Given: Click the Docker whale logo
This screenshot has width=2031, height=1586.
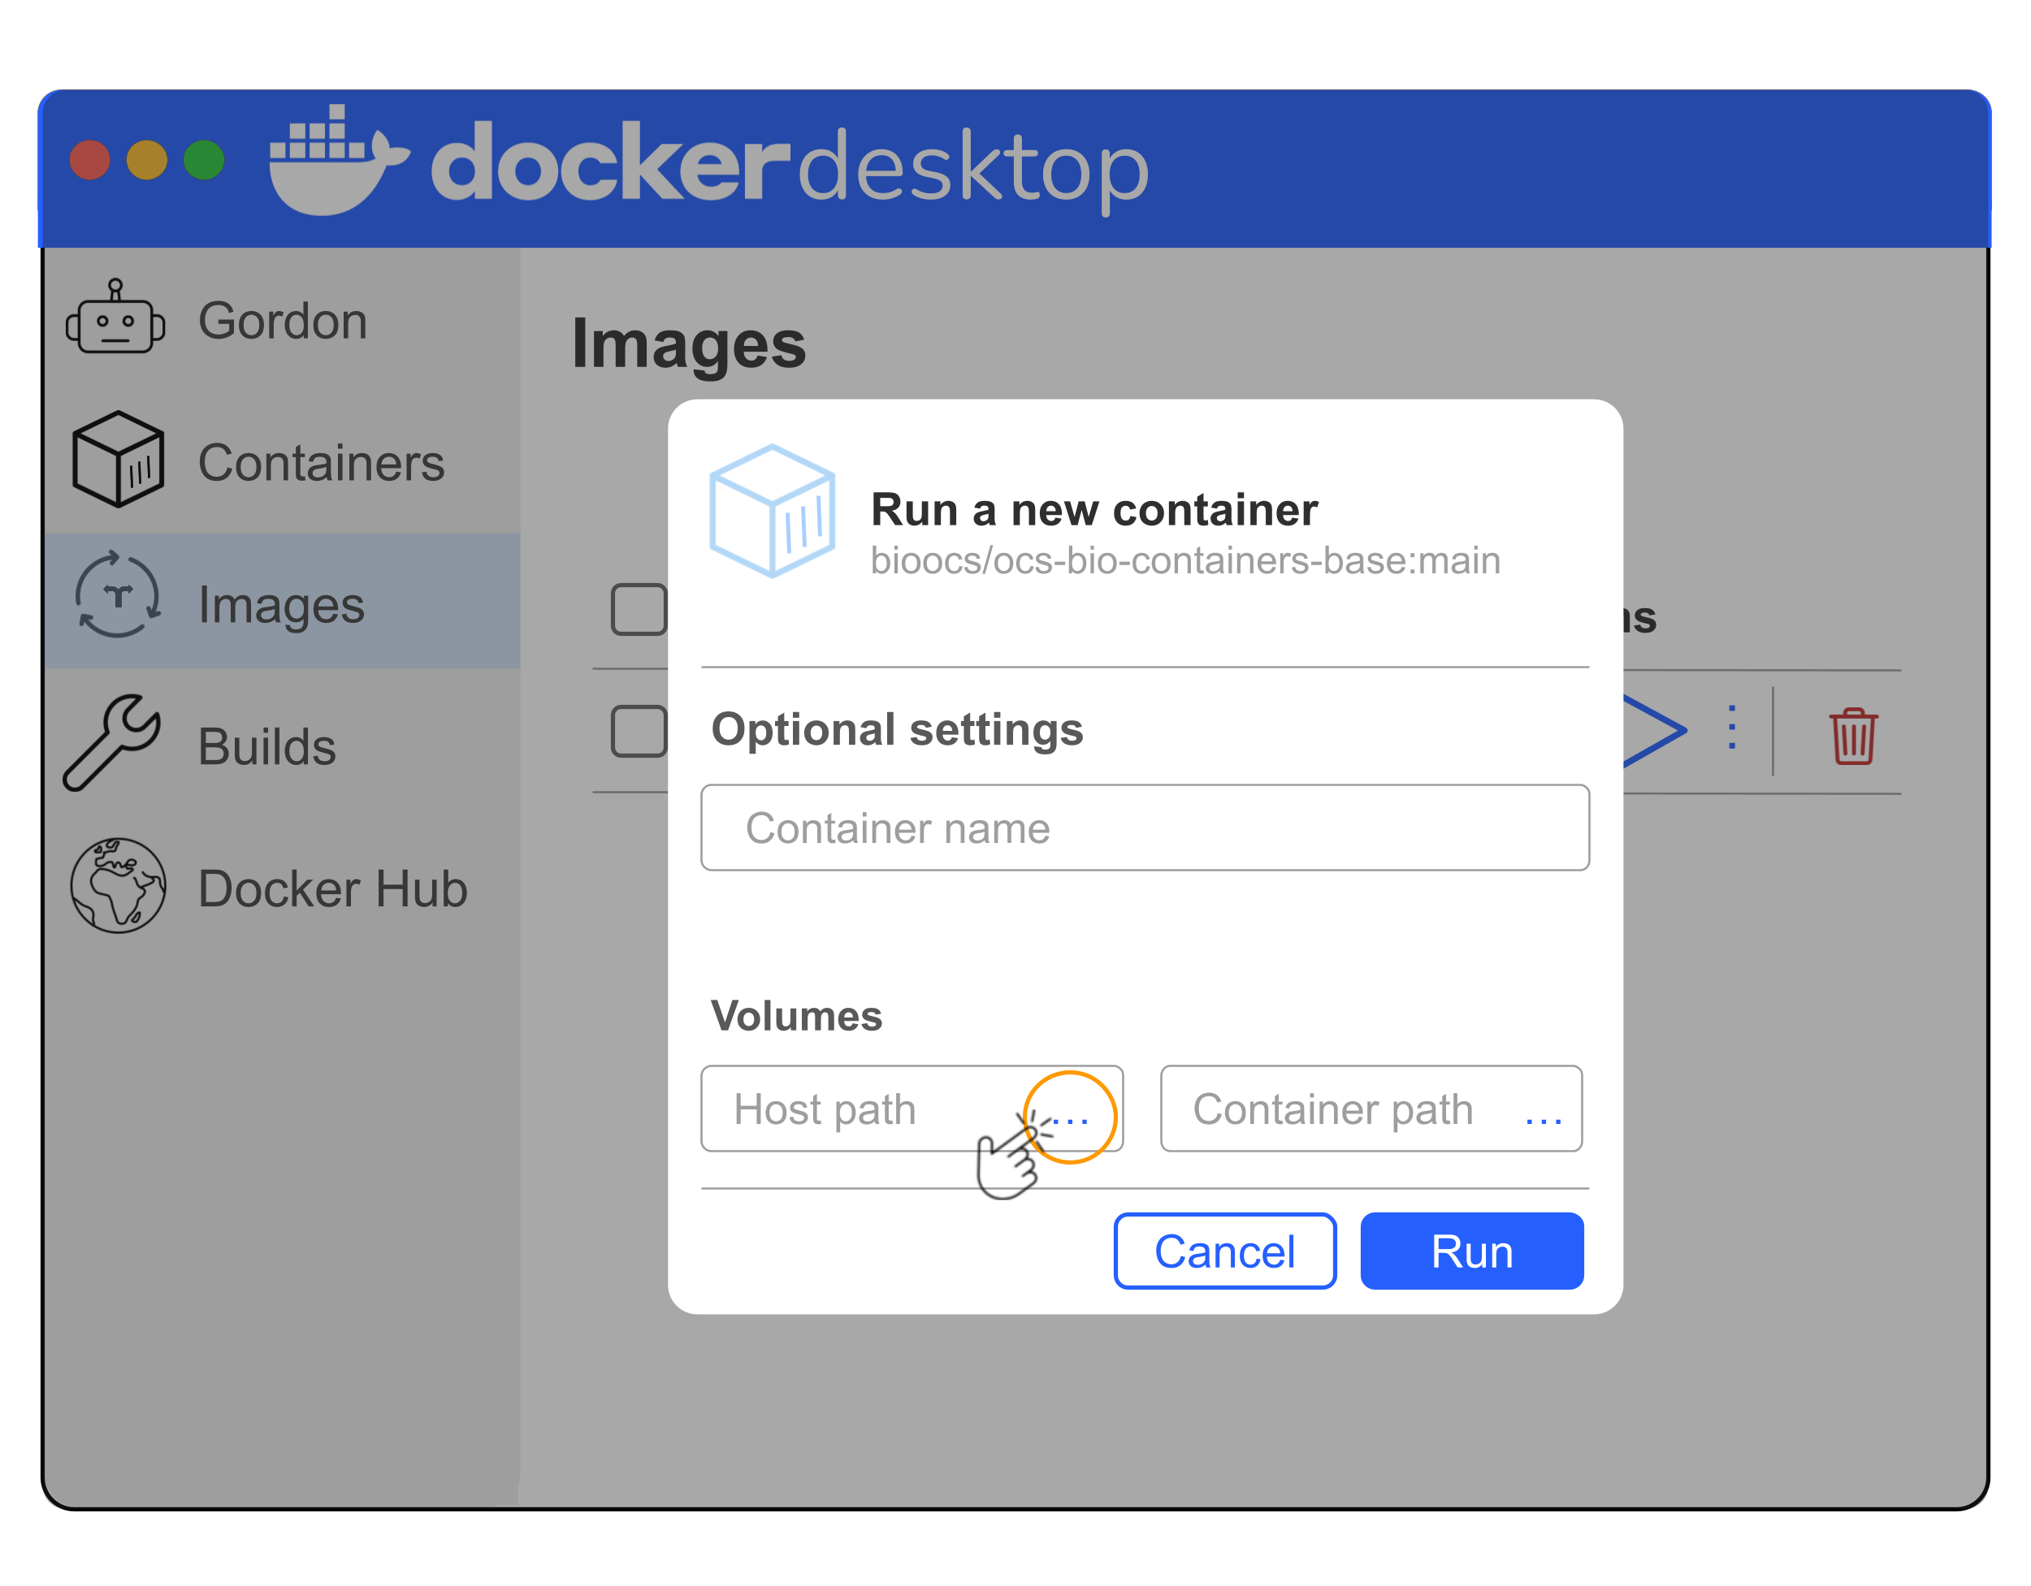Looking at the screenshot, I should pos(339,160).
